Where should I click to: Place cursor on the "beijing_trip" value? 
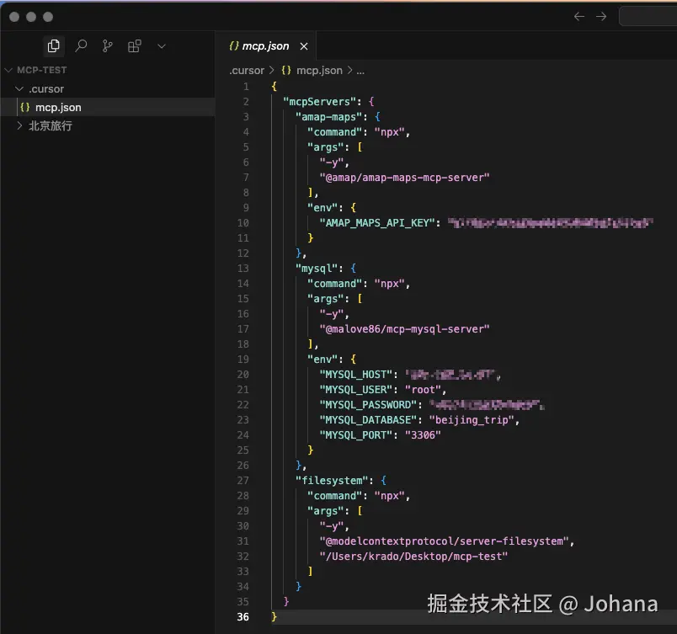pyautogui.click(x=472, y=420)
